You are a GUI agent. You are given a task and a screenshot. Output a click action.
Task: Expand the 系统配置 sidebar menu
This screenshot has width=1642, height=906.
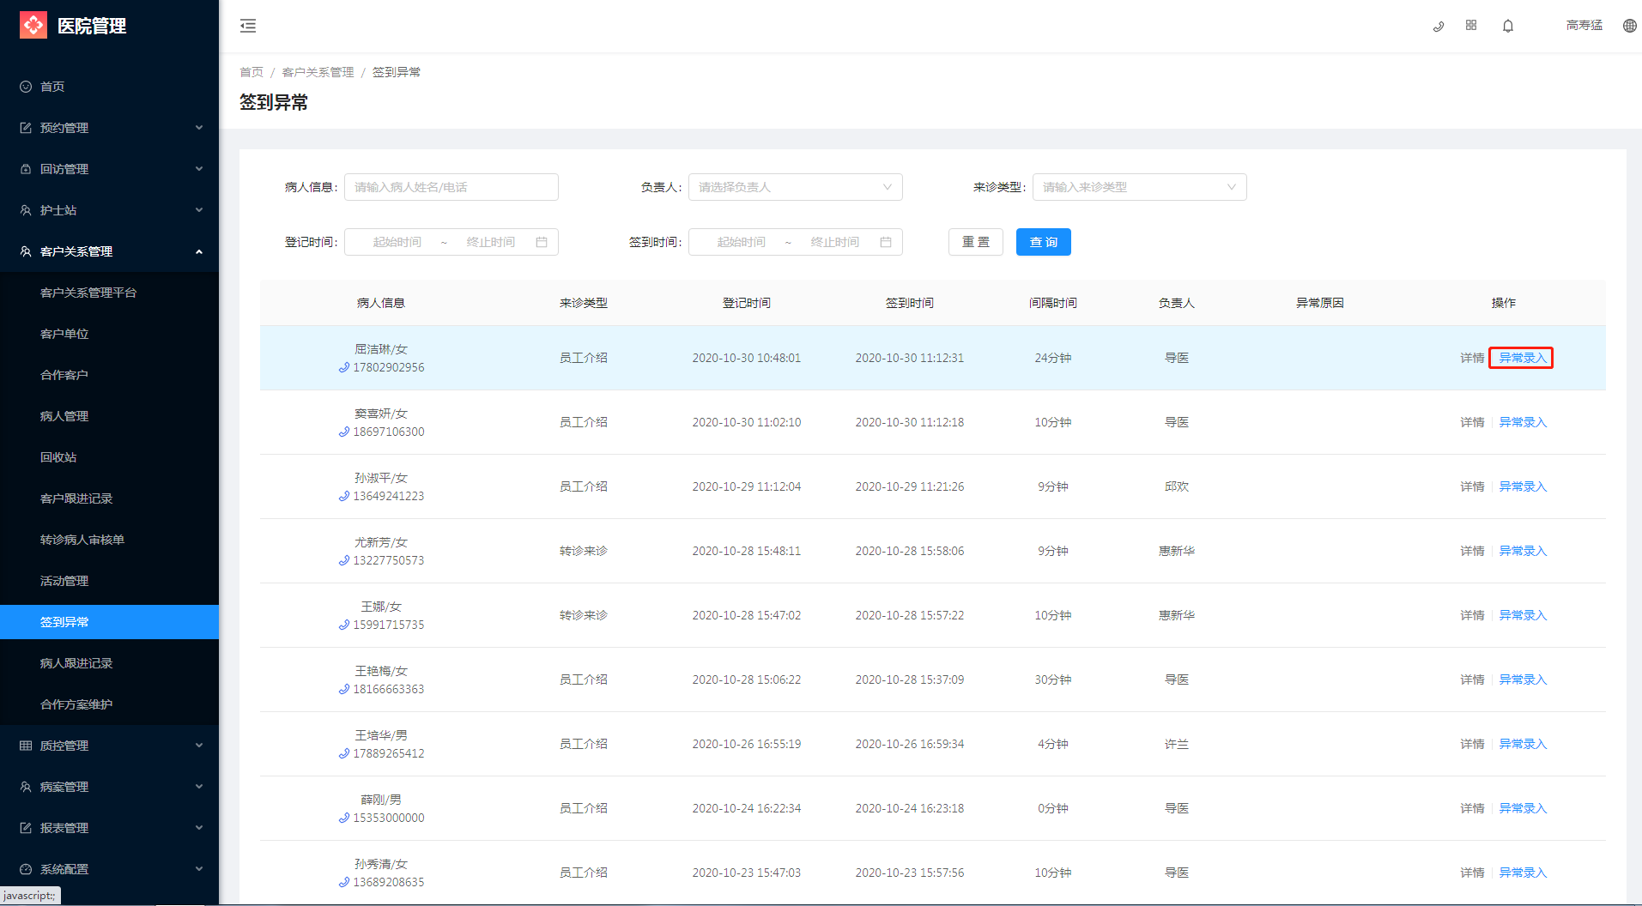pos(109,869)
